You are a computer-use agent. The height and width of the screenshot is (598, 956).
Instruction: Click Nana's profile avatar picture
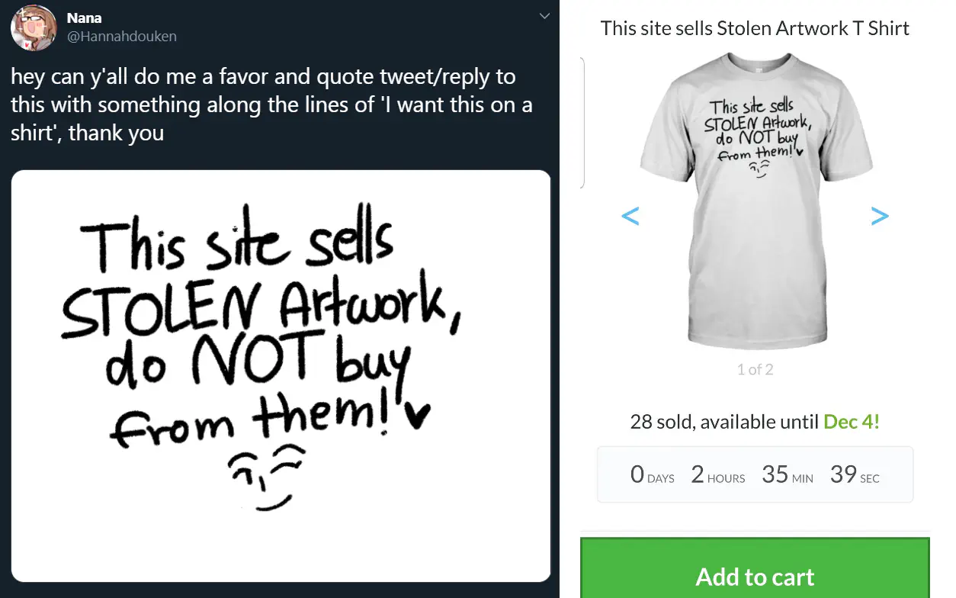click(x=34, y=28)
